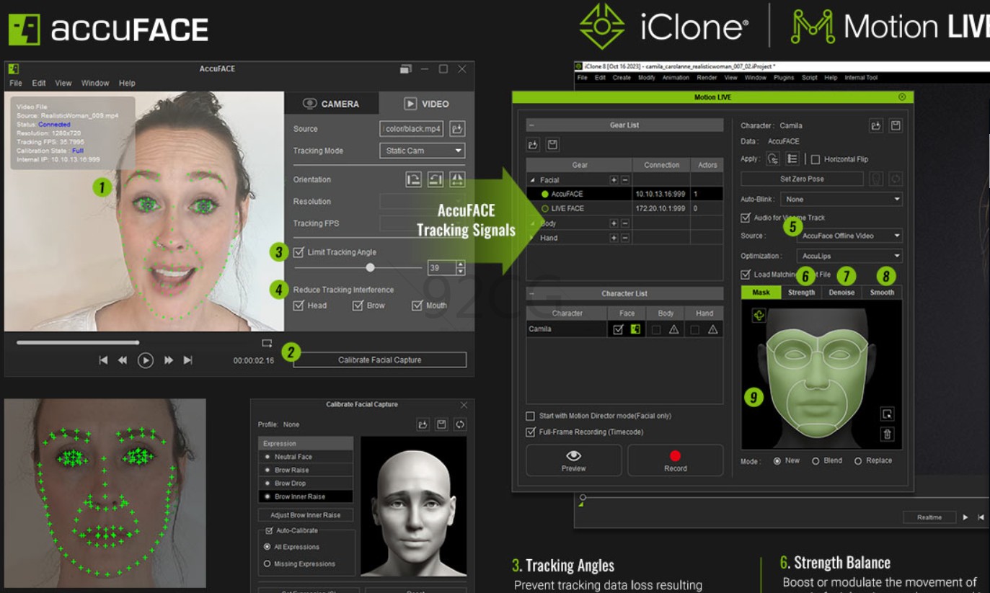Open the iClone Plugins menu
Viewport: 990px width, 593px height.
(x=783, y=77)
